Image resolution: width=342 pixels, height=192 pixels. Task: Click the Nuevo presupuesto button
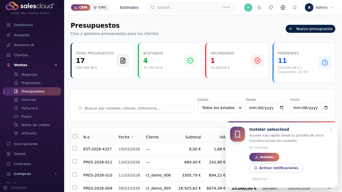coord(310,29)
